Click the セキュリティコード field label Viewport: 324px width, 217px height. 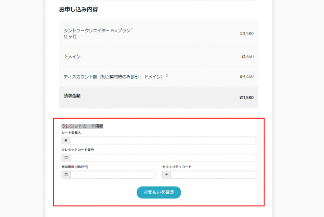click(176, 167)
